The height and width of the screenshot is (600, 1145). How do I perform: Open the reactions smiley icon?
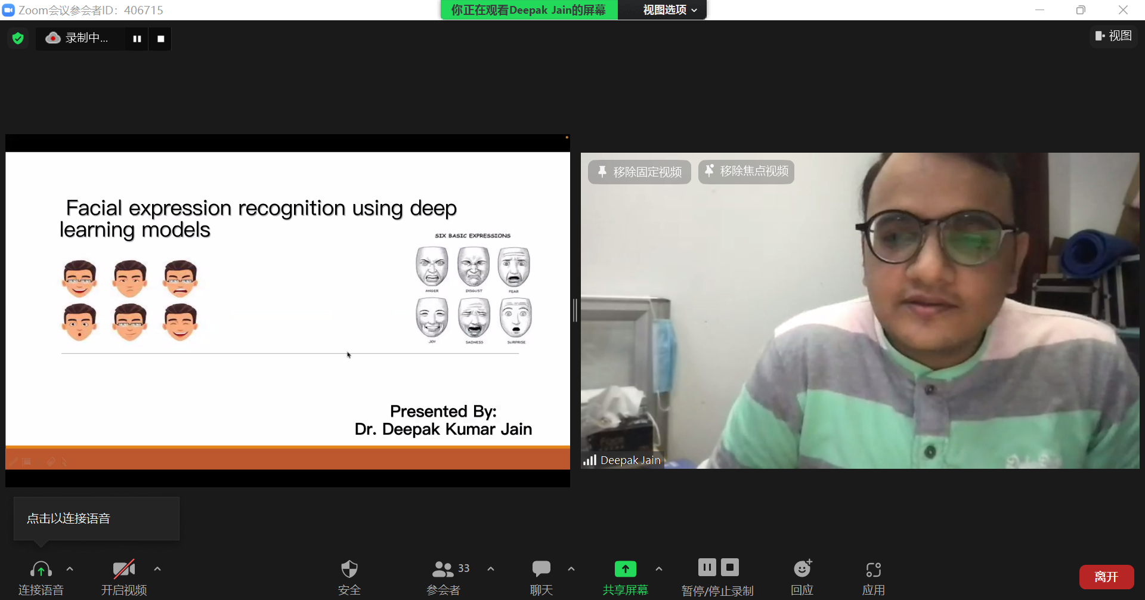pos(803,568)
